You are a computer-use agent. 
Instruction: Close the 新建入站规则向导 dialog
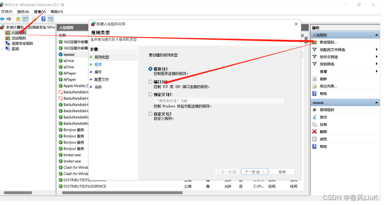pyautogui.click(x=296, y=24)
